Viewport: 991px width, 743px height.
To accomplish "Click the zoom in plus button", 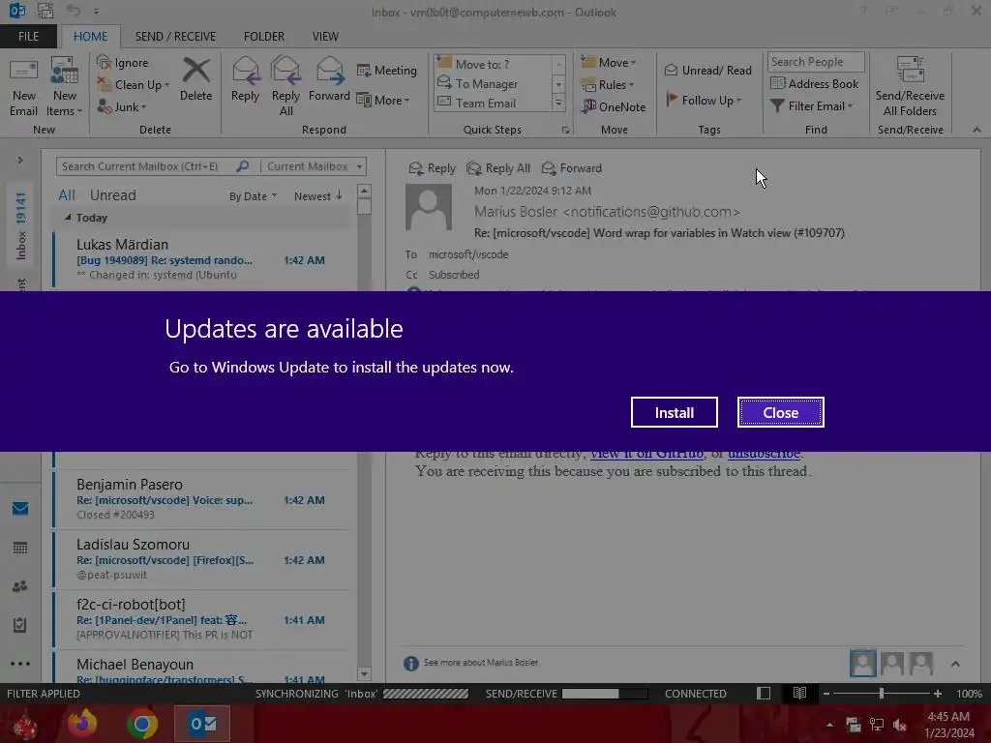I will [937, 693].
